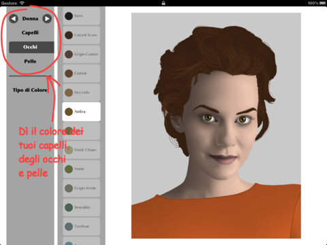The image size is (327, 245).
Task: Open the Tipo di Colore section
Action: click(x=30, y=90)
